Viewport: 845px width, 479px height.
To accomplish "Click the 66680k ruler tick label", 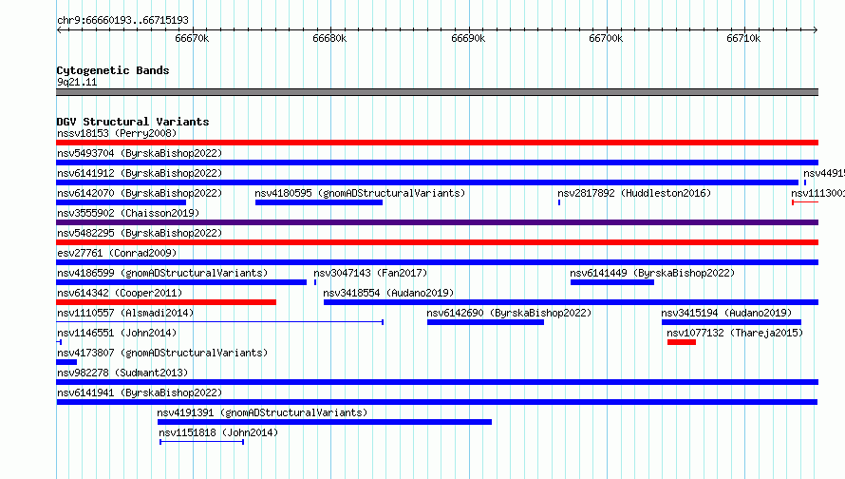I will coord(329,38).
